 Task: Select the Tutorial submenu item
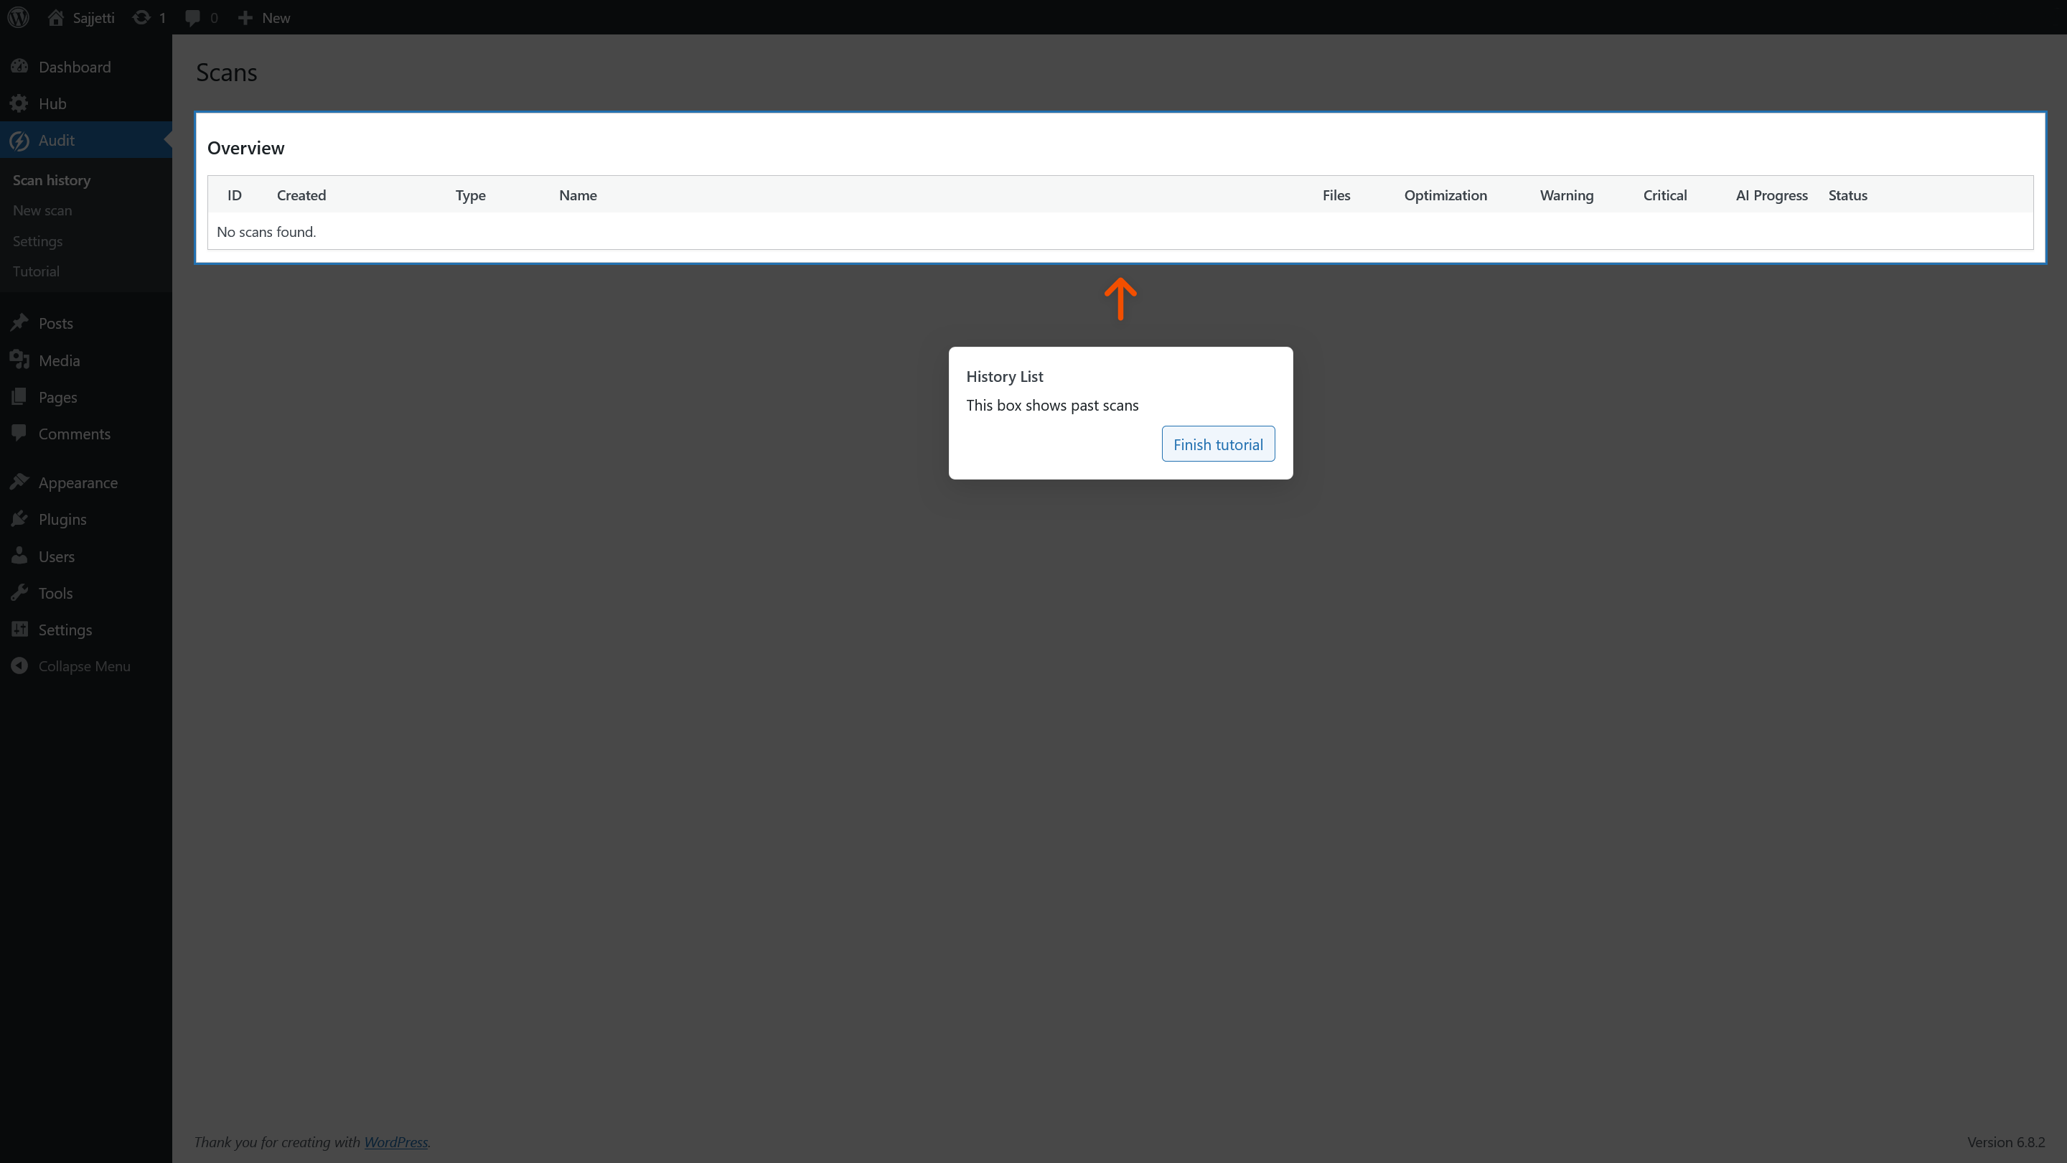(x=36, y=271)
